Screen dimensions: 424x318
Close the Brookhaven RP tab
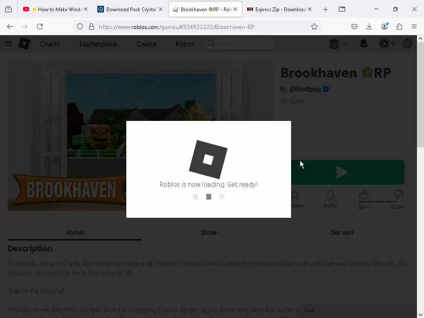pos(235,9)
